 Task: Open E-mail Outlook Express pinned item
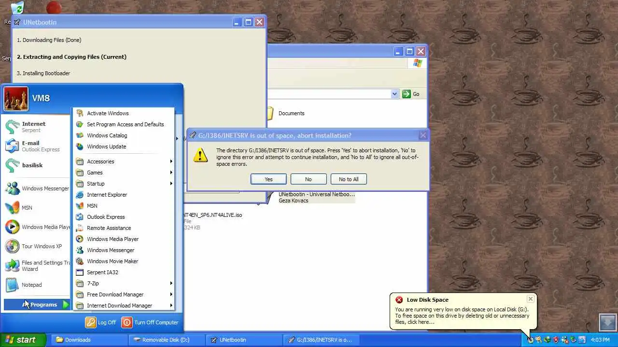point(37,146)
